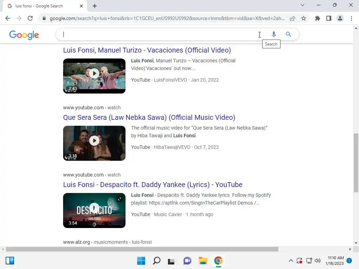
Task: Open the Chrome profile avatar
Action: click(340, 18)
